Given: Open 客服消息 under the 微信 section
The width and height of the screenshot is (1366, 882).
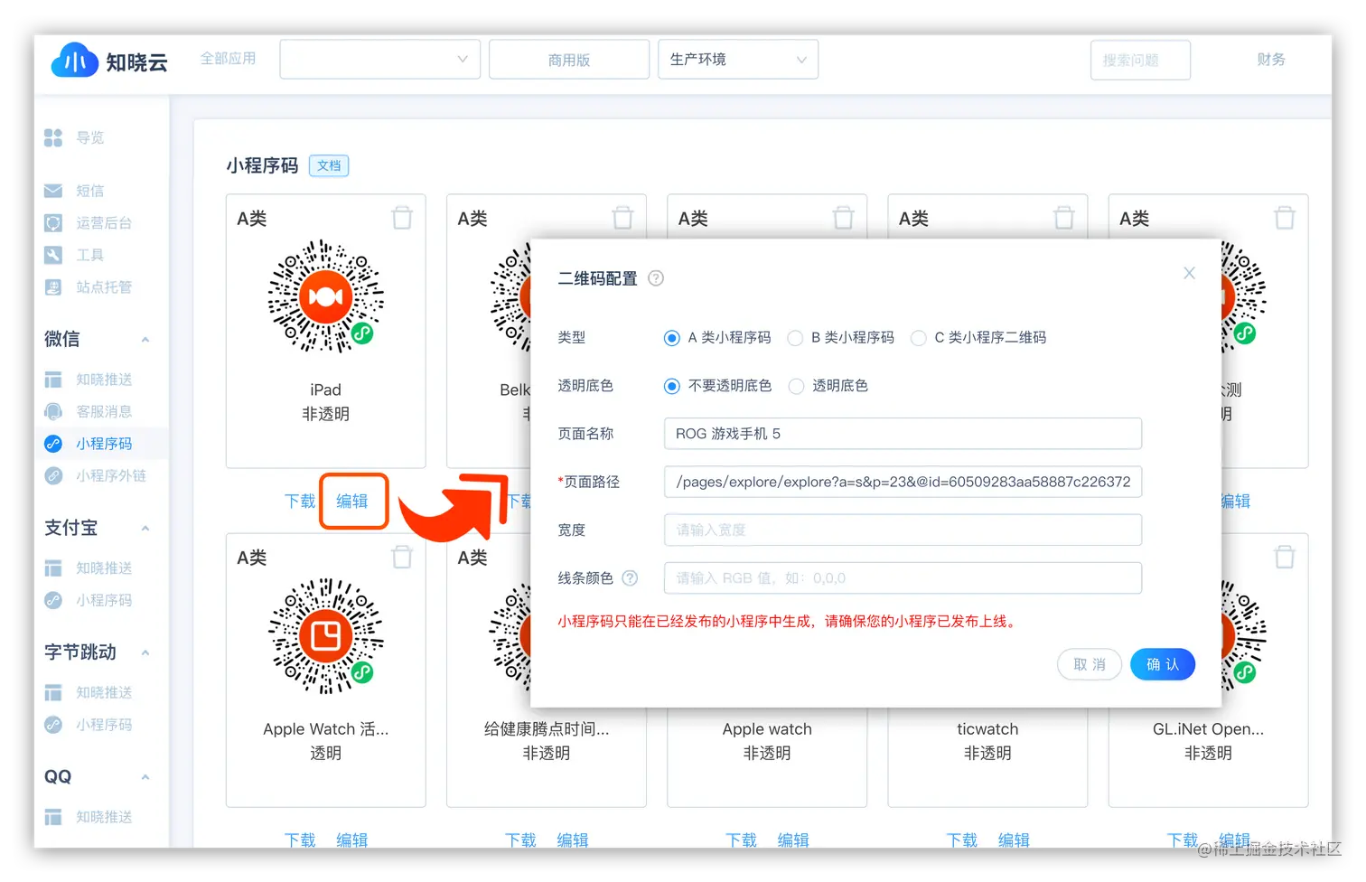Looking at the screenshot, I should pyautogui.click(x=54, y=411).
